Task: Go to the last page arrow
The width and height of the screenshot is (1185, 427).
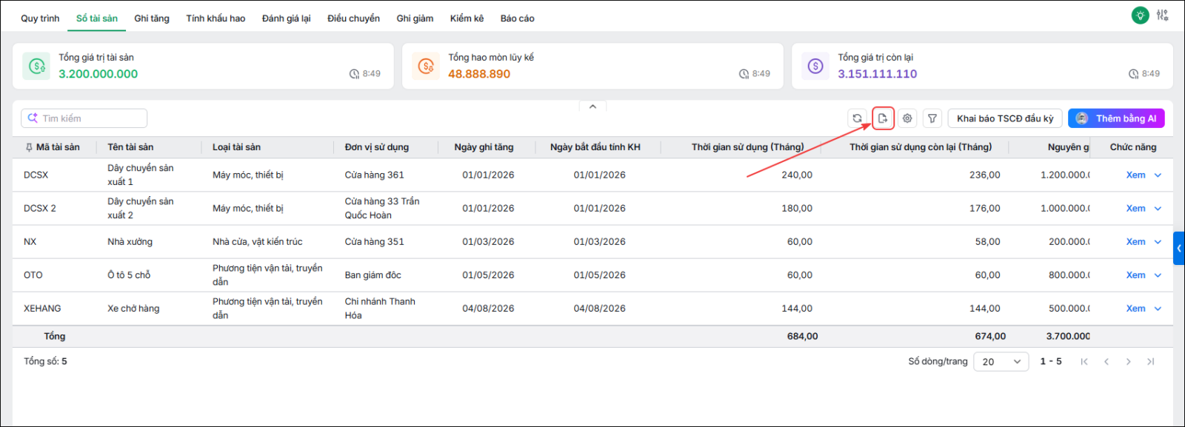Action: tap(1151, 362)
